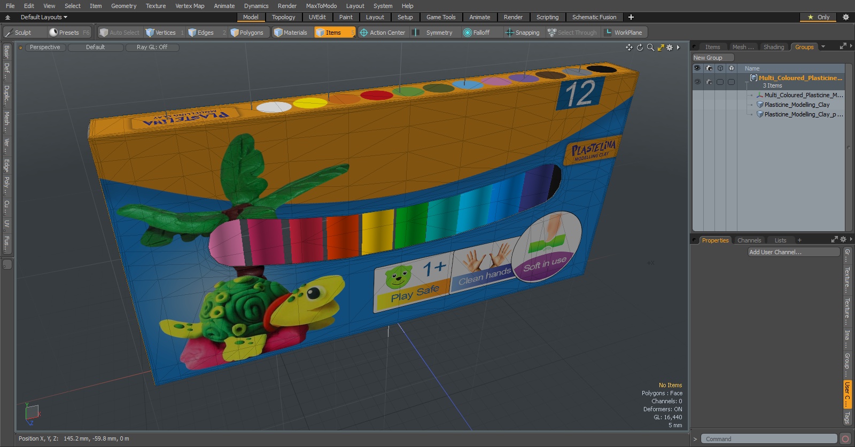Click the viewport pan (move) icon
The height and width of the screenshot is (447, 855).
coord(629,48)
